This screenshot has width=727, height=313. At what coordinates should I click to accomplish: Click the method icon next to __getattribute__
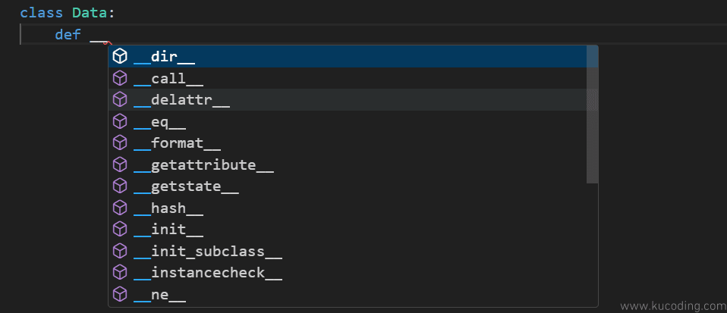point(120,164)
